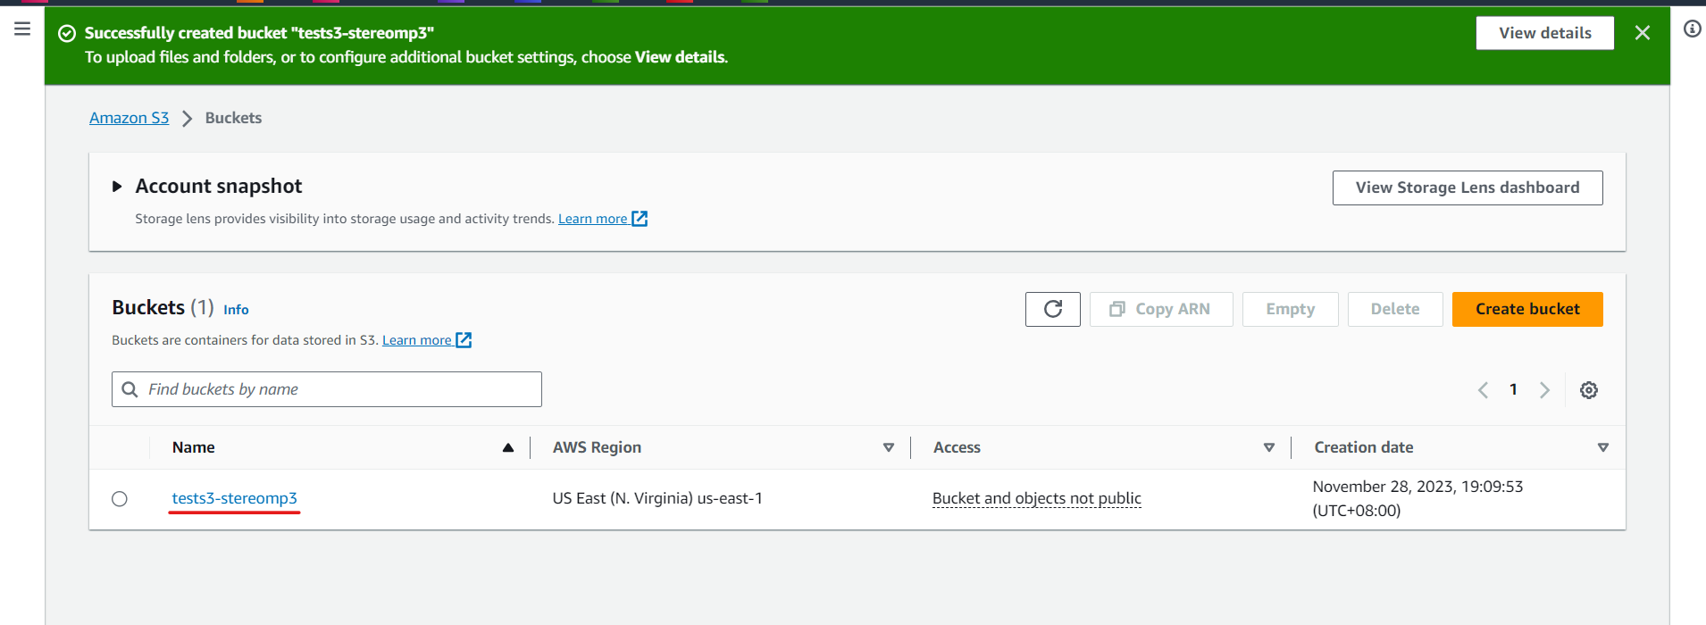Screen dimensions: 1706x625
Task: Click the Delete bucket button
Action: pos(1394,309)
